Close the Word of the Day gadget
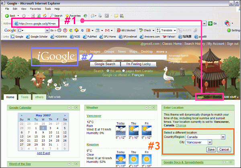 pyautogui.click(x=76, y=164)
